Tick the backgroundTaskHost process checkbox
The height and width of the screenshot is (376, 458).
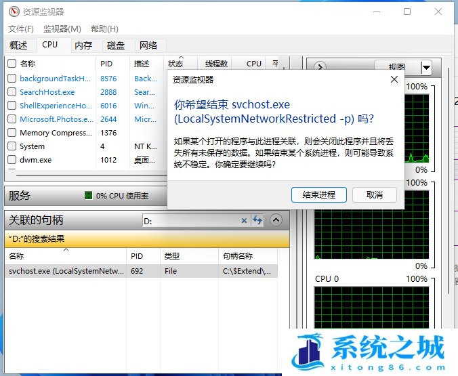click(x=12, y=79)
